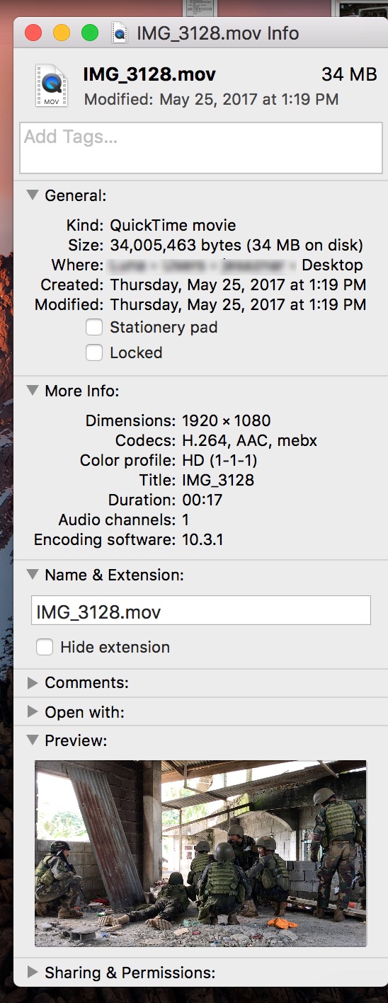Expand Sharing & Permissions section
The image size is (388, 1003).
[33, 972]
